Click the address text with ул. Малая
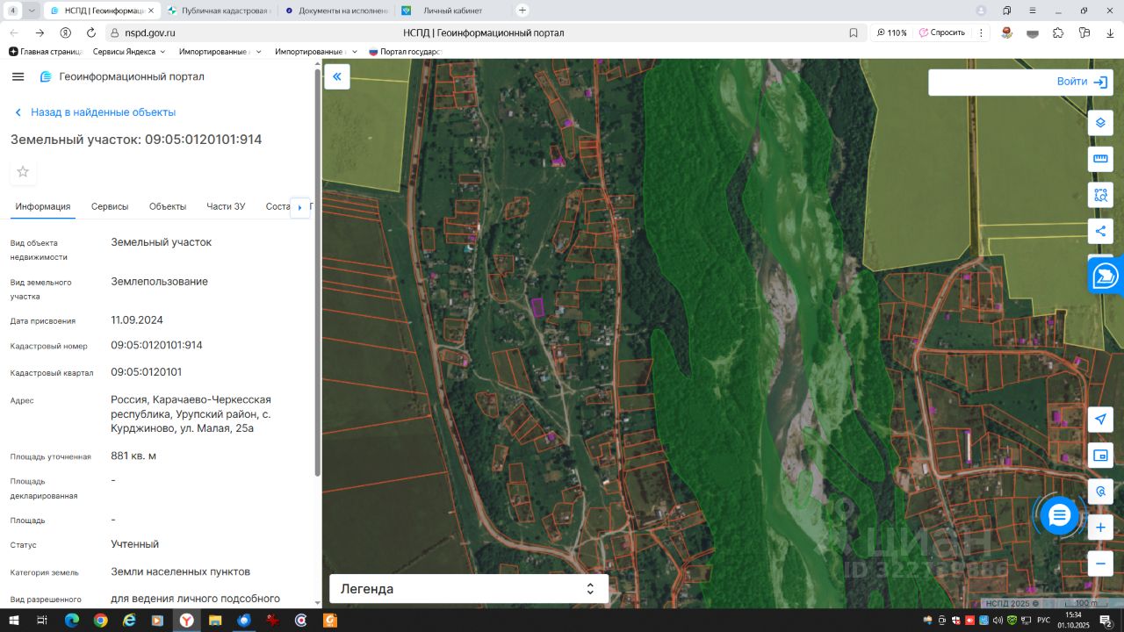The width and height of the screenshot is (1124, 632). pos(191,413)
